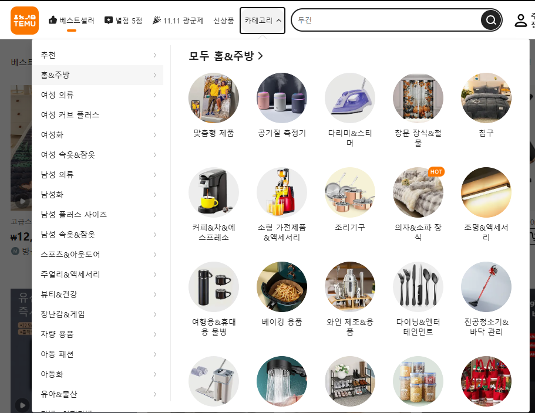Open 별점 5점 star link
The image size is (535, 413).
point(123,21)
